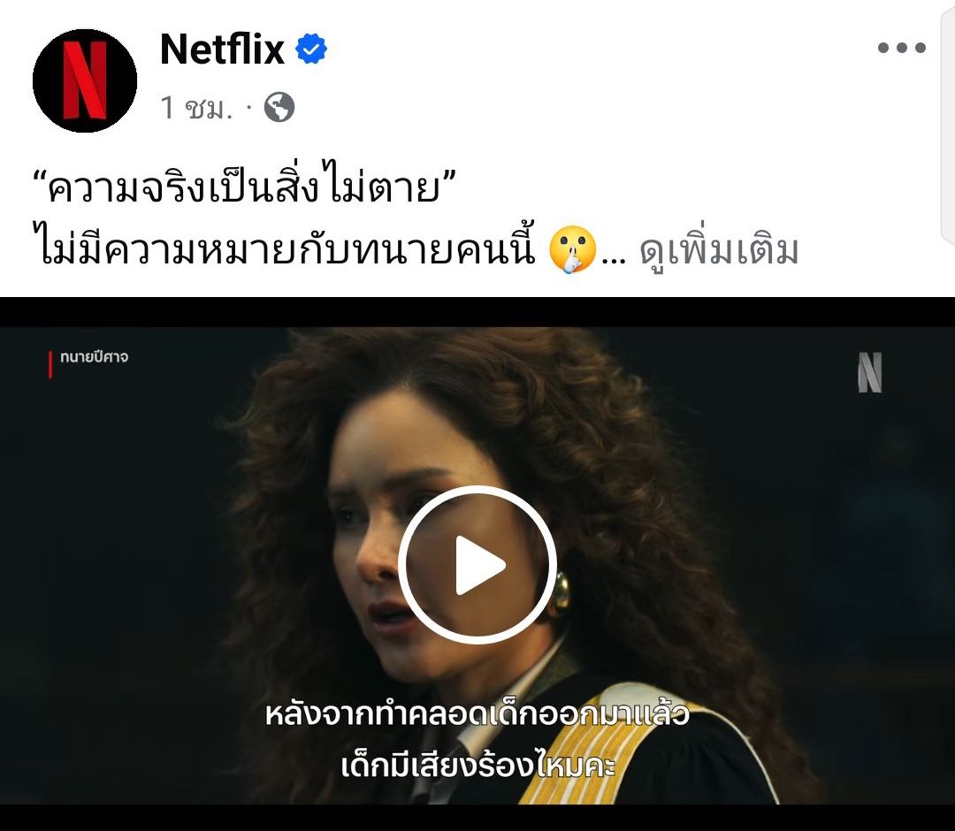Click the caption line ไม่มีความหมายกับทนายคนนี้
The height and width of the screenshot is (831, 955).
pyautogui.click(x=285, y=248)
